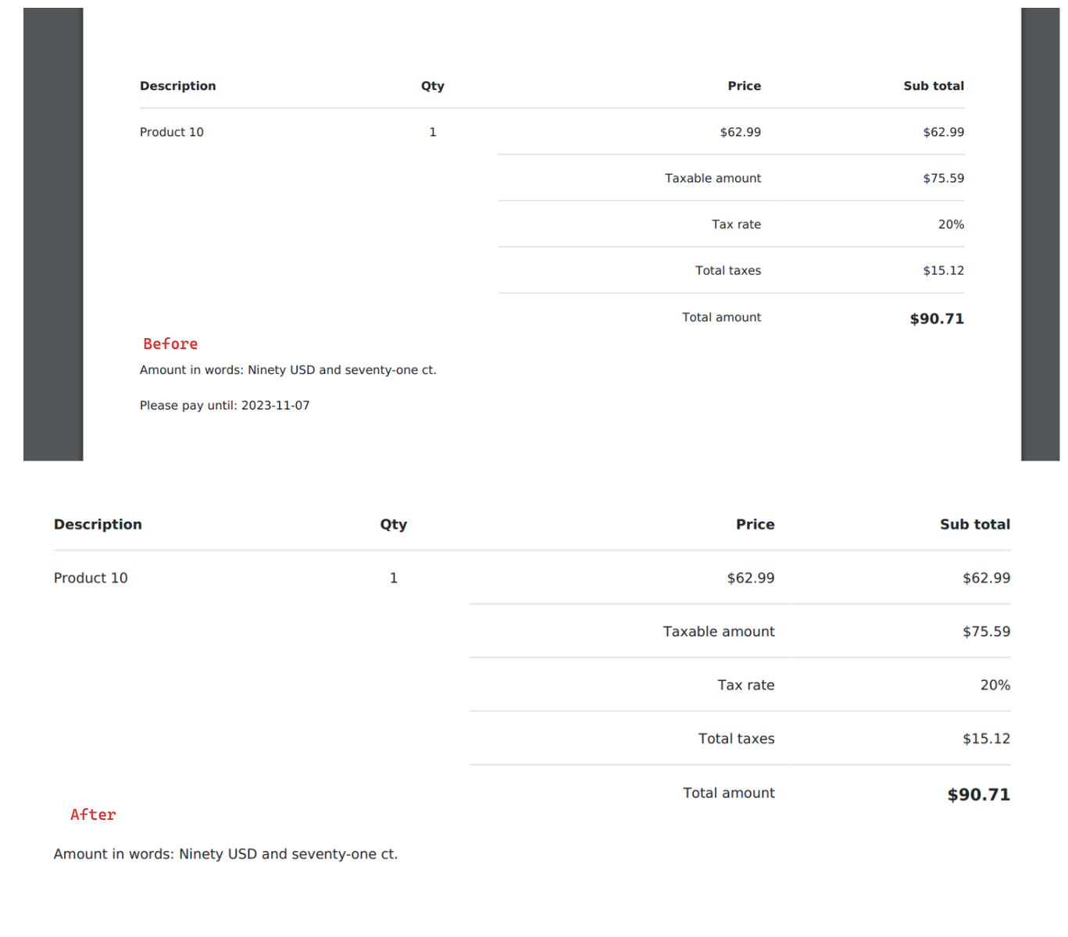Click the Description header in the Before invoice
The width and height of the screenshot is (1068, 937).
click(177, 86)
